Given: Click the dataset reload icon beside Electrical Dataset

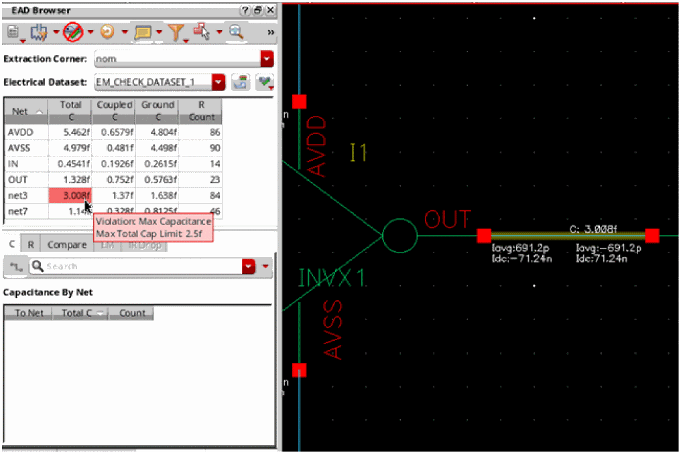Looking at the screenshot, I should pyautogui.click(x=241, y=82).
